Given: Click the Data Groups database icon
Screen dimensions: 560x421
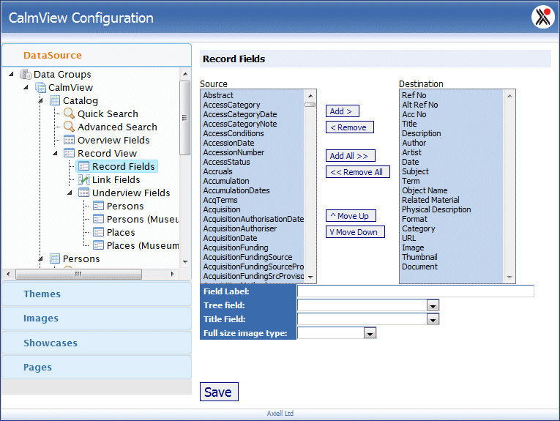Looking at the screenshot, I should tap(26, 74).
